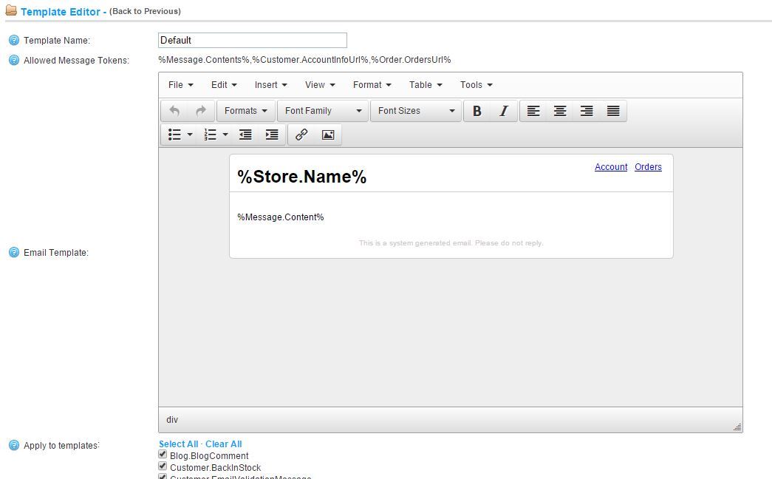Uncheck the Blog.BlogComment checkbox
Screen dimensions: 772x479
pos(163,455)
